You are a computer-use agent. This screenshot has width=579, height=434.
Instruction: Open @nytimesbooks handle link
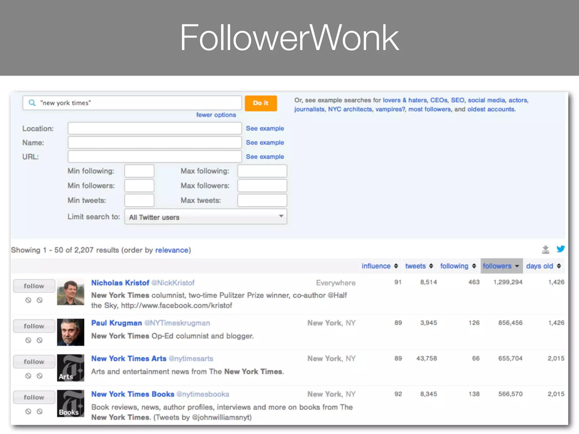(203, 394)
